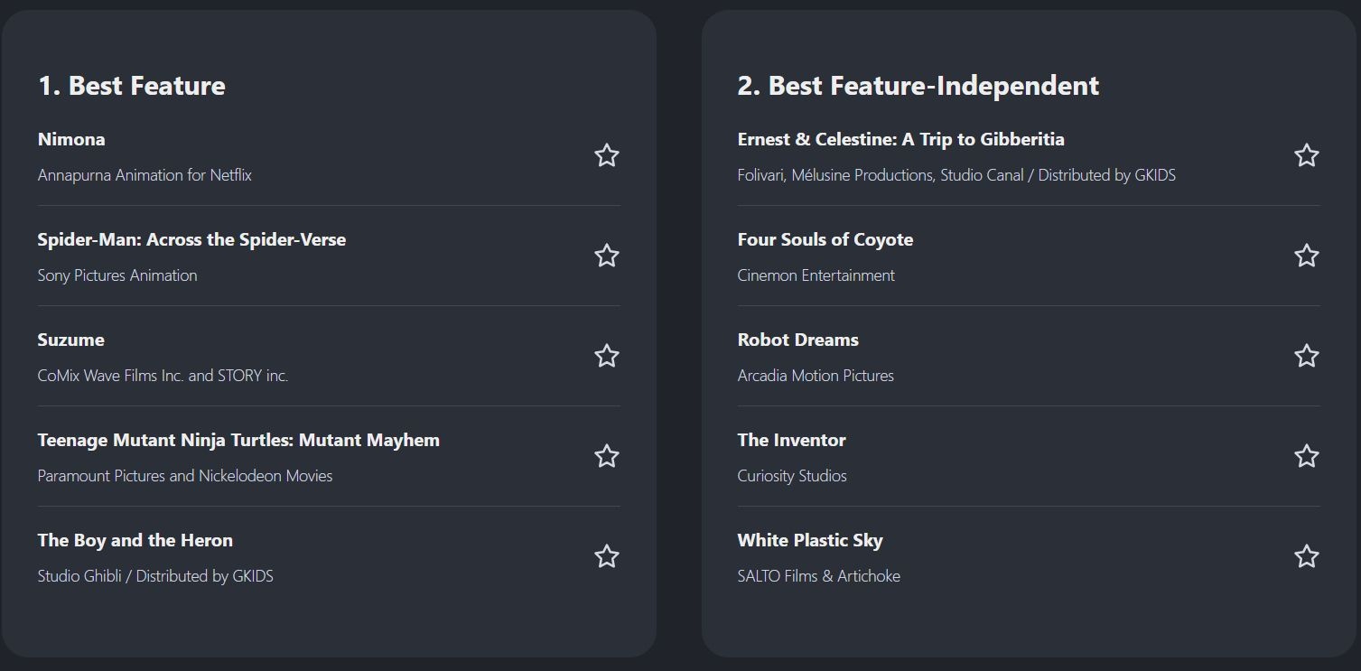Screen dimensions: 1361x671
Task: Toggle the Robot Dreams star
Action: coord(1306,356)
